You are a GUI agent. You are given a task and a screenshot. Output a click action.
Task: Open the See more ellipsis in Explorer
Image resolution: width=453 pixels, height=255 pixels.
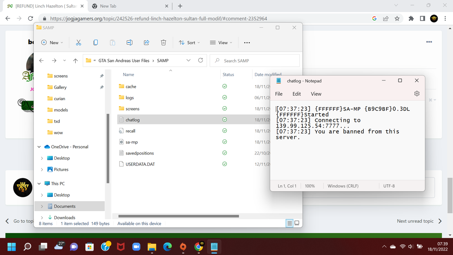coord(247,42)
